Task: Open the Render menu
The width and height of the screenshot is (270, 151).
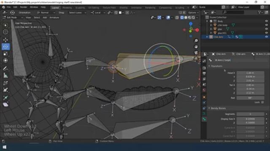Action: point(24,7)
